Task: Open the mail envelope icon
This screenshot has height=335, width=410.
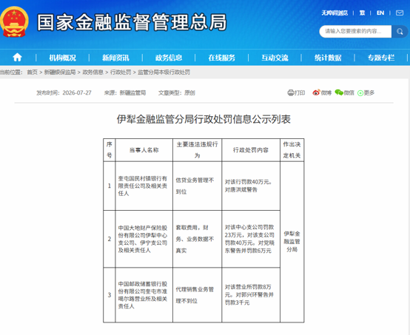Action: (x=400, y=13)
